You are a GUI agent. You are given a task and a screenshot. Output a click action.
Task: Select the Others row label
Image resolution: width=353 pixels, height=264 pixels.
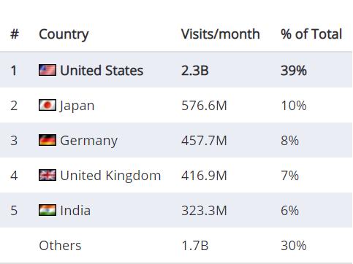point(60,246)
